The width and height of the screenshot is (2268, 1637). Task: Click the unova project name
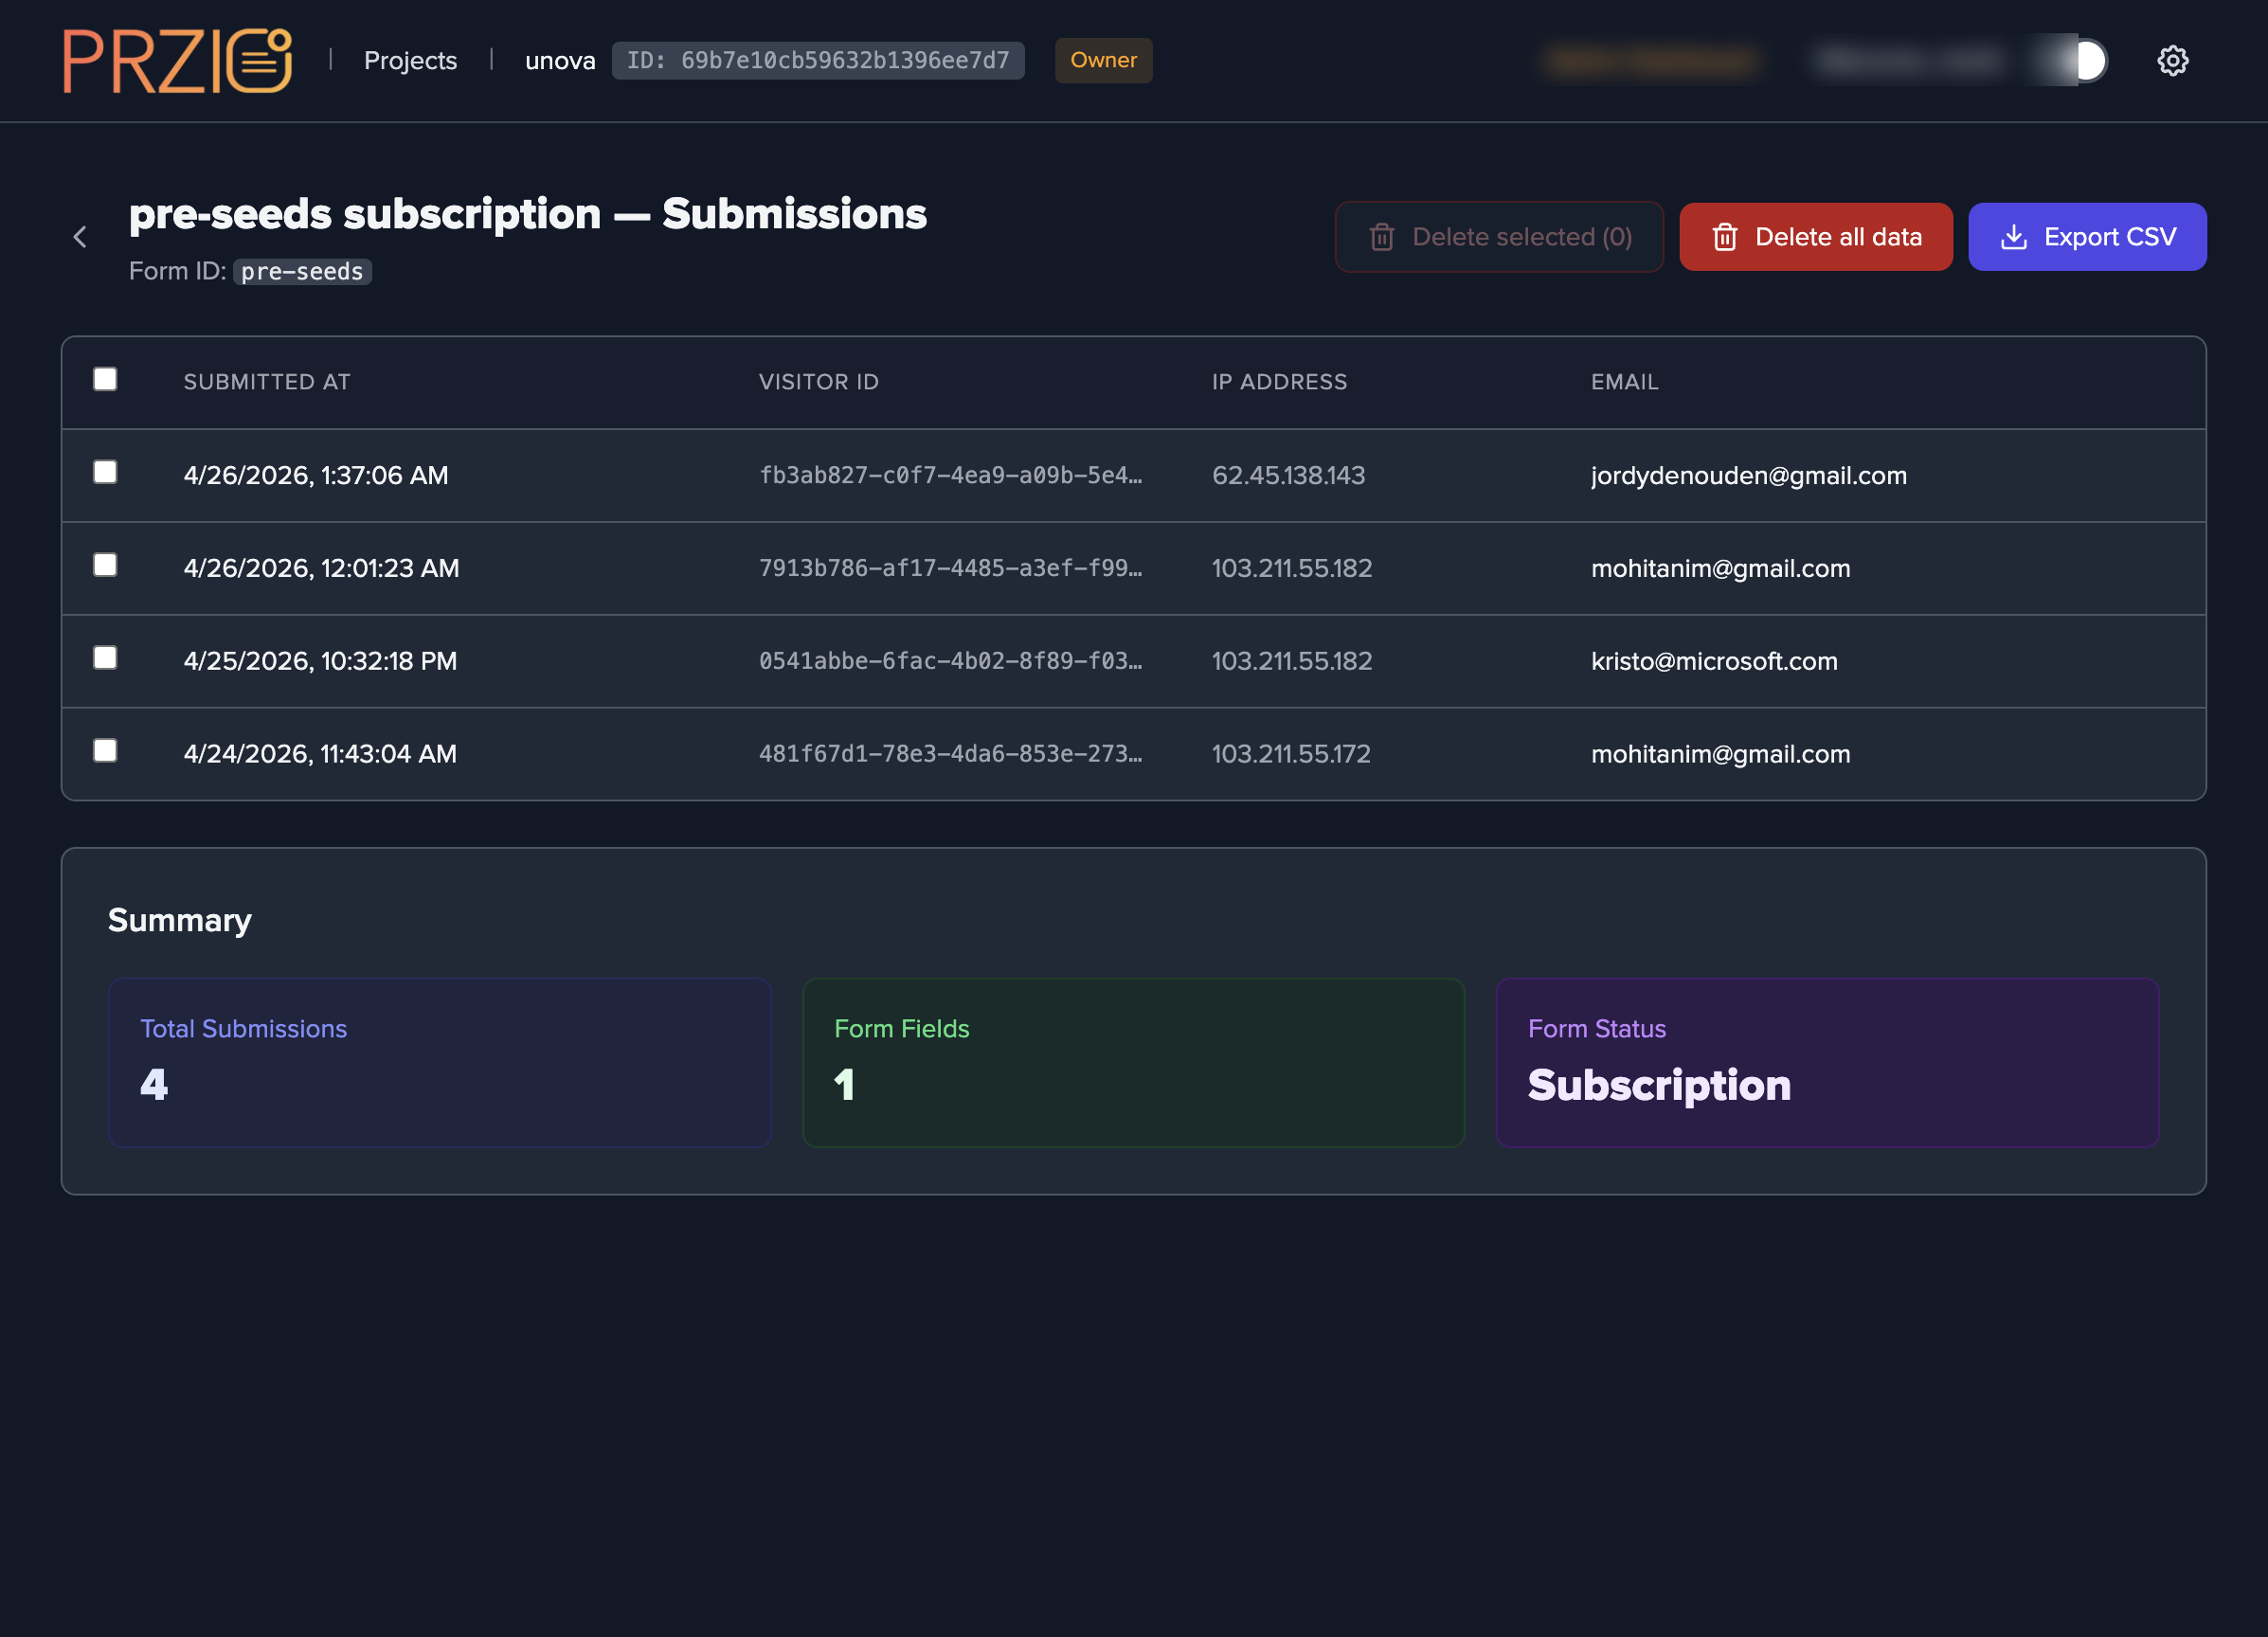(560, 61)
